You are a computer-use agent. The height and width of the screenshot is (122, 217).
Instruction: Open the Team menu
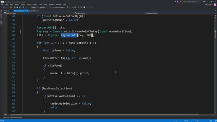(35, 4)
